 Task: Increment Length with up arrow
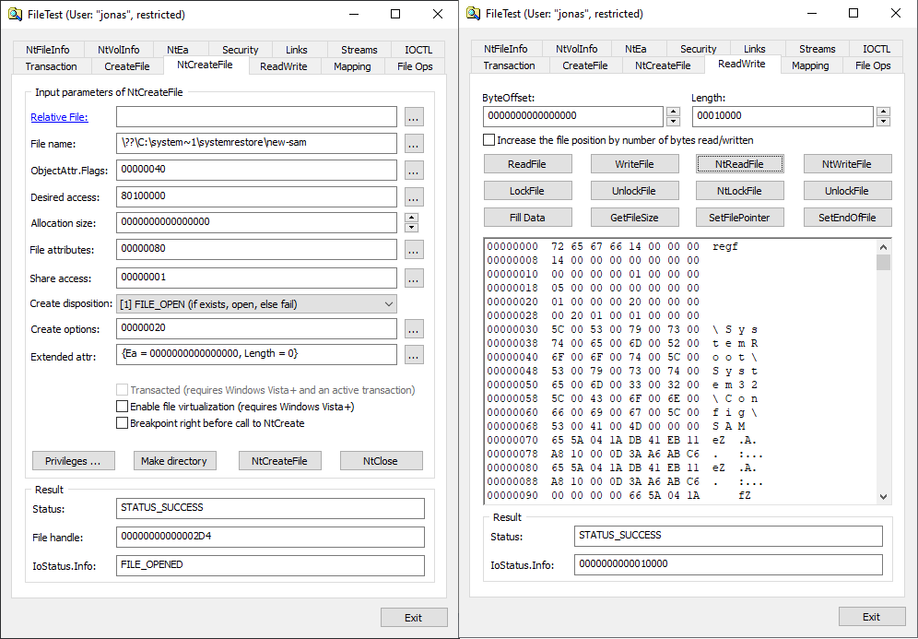pyautogui.click(x=884, y=112)
